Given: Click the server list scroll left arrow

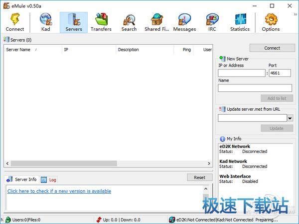Looking at the screenshot, I should [7, 163].
